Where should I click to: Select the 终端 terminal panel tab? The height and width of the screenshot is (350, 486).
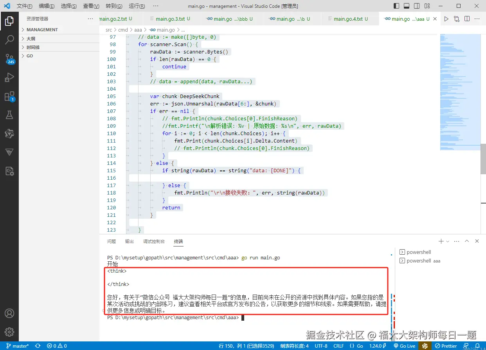[178, 241]
